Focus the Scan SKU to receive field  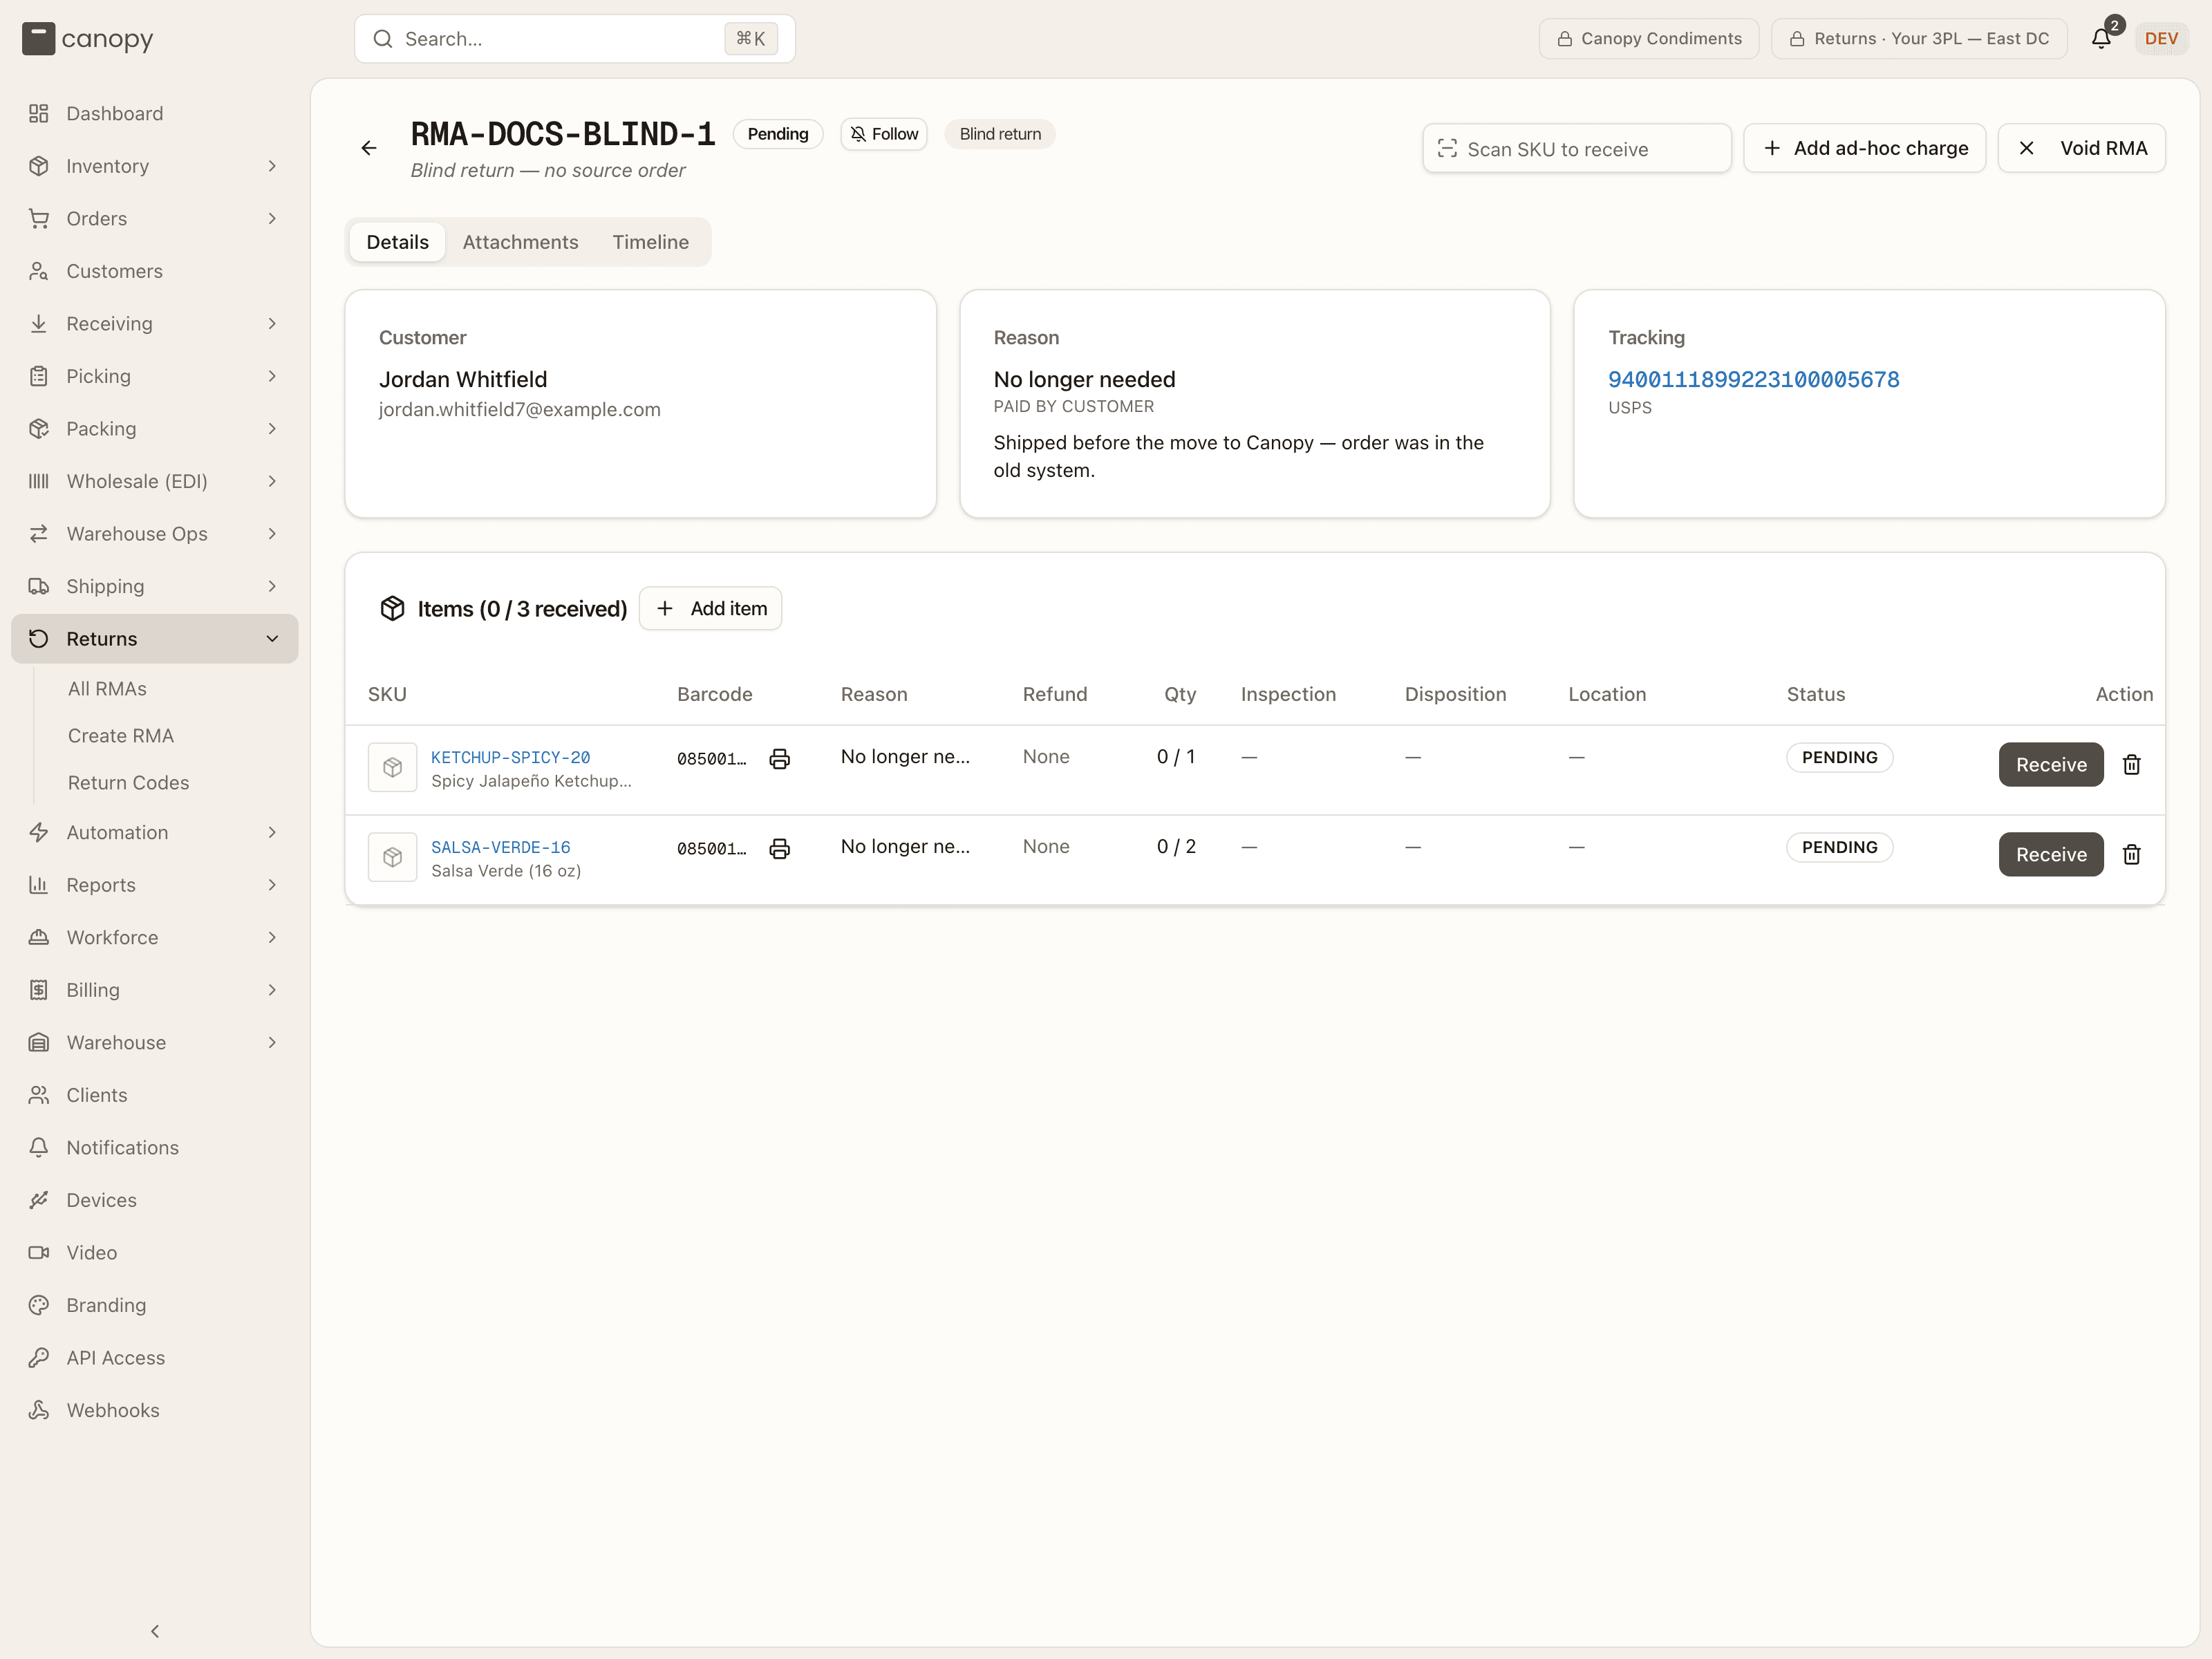click(x=1577, y=148)
